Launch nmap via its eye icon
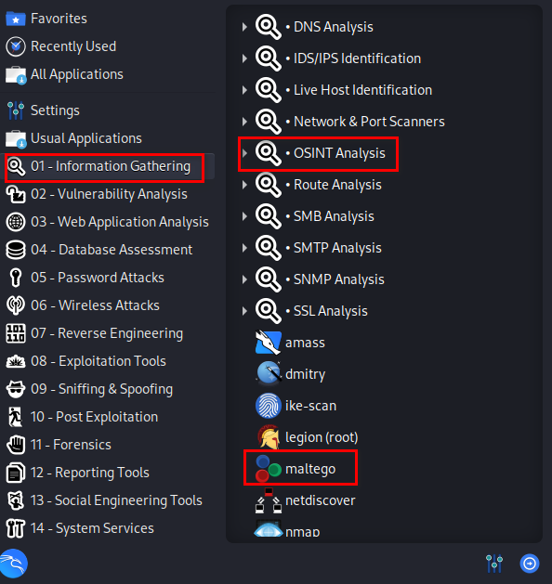 (x=269, y=529)
